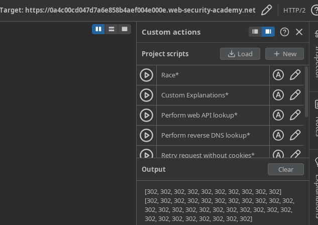Run Perform reverse DNS lookup script

tap(146, 136)
